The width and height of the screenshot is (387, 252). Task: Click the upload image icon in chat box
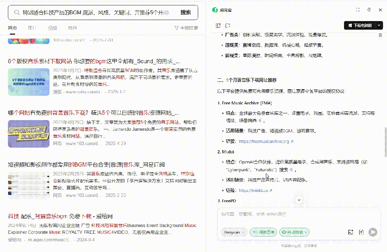[350, 232]
